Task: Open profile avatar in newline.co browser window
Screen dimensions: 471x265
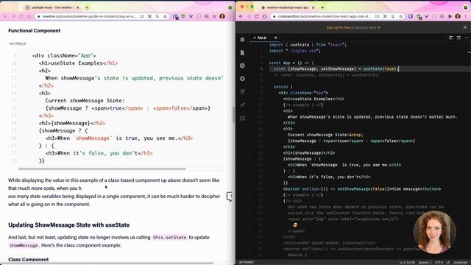Action: [x=222, y=16]
